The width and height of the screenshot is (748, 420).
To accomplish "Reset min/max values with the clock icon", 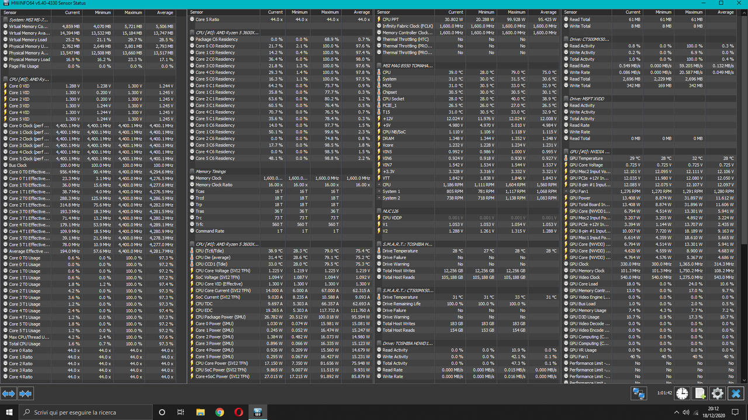I will click(682, 394).
